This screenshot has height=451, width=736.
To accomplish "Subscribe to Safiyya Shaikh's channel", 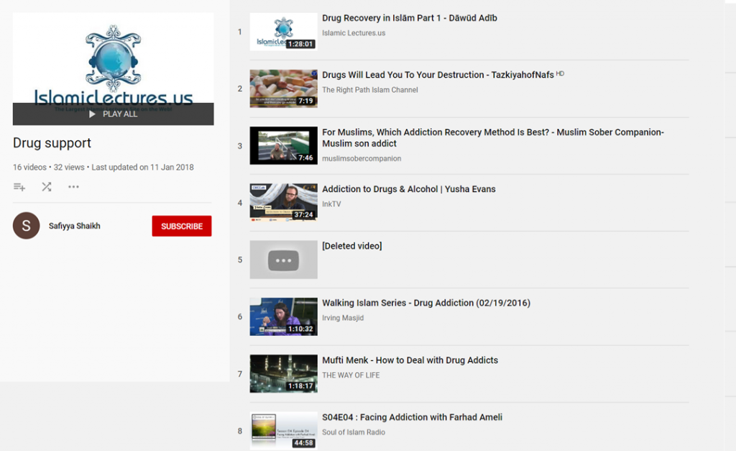I will [x=182, y=226].
